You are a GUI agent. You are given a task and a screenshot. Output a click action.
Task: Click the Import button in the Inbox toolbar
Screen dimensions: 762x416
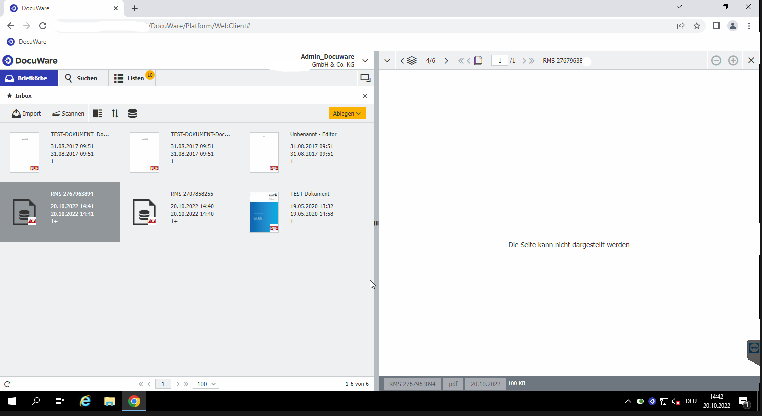click(27, 114)
